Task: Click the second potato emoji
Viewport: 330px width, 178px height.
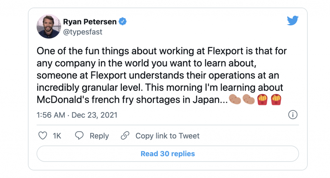Action: (248, 100)
